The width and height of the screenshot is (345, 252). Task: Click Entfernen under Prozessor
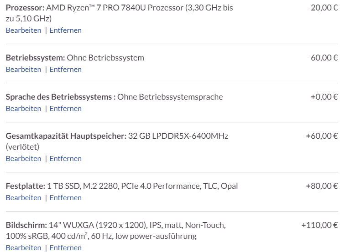[x=65, y=30]
